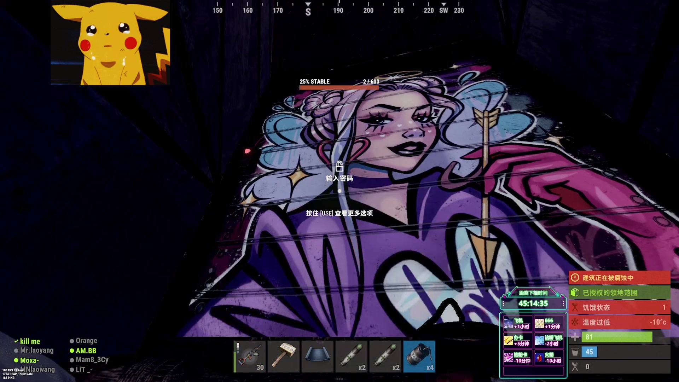
Task: Click the 建筑正在被腐蚀中 warning bar
Action: (x=619, y=278)
